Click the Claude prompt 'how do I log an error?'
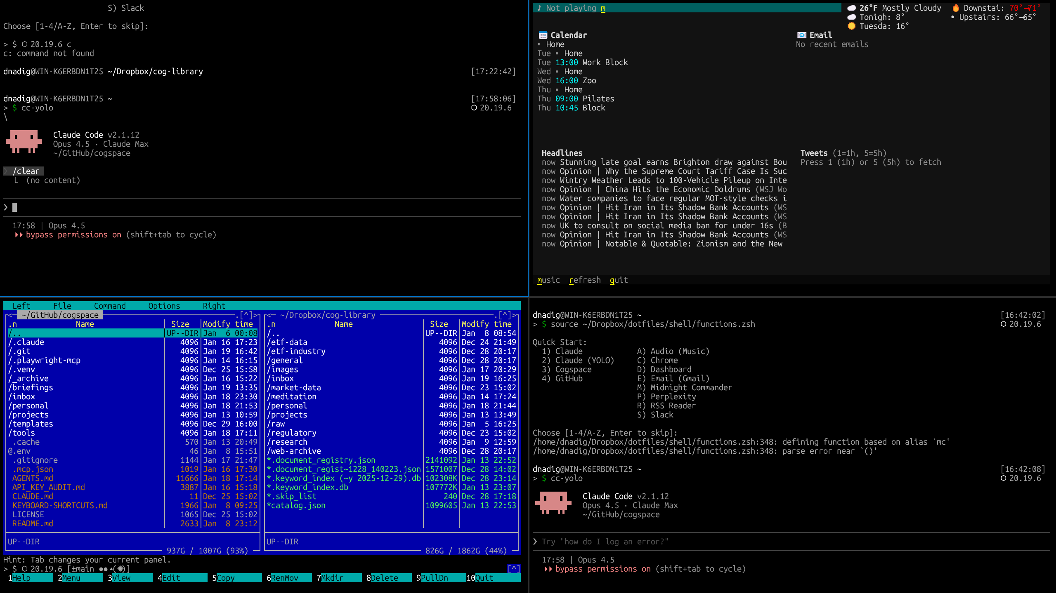 [605, 542]
